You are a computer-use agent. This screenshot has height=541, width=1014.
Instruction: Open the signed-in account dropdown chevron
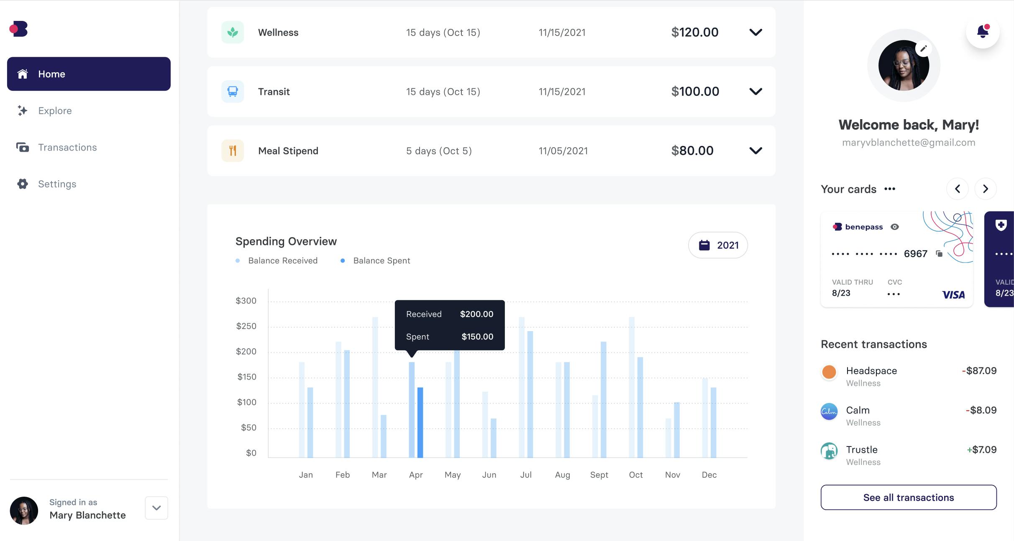[156, 508]
